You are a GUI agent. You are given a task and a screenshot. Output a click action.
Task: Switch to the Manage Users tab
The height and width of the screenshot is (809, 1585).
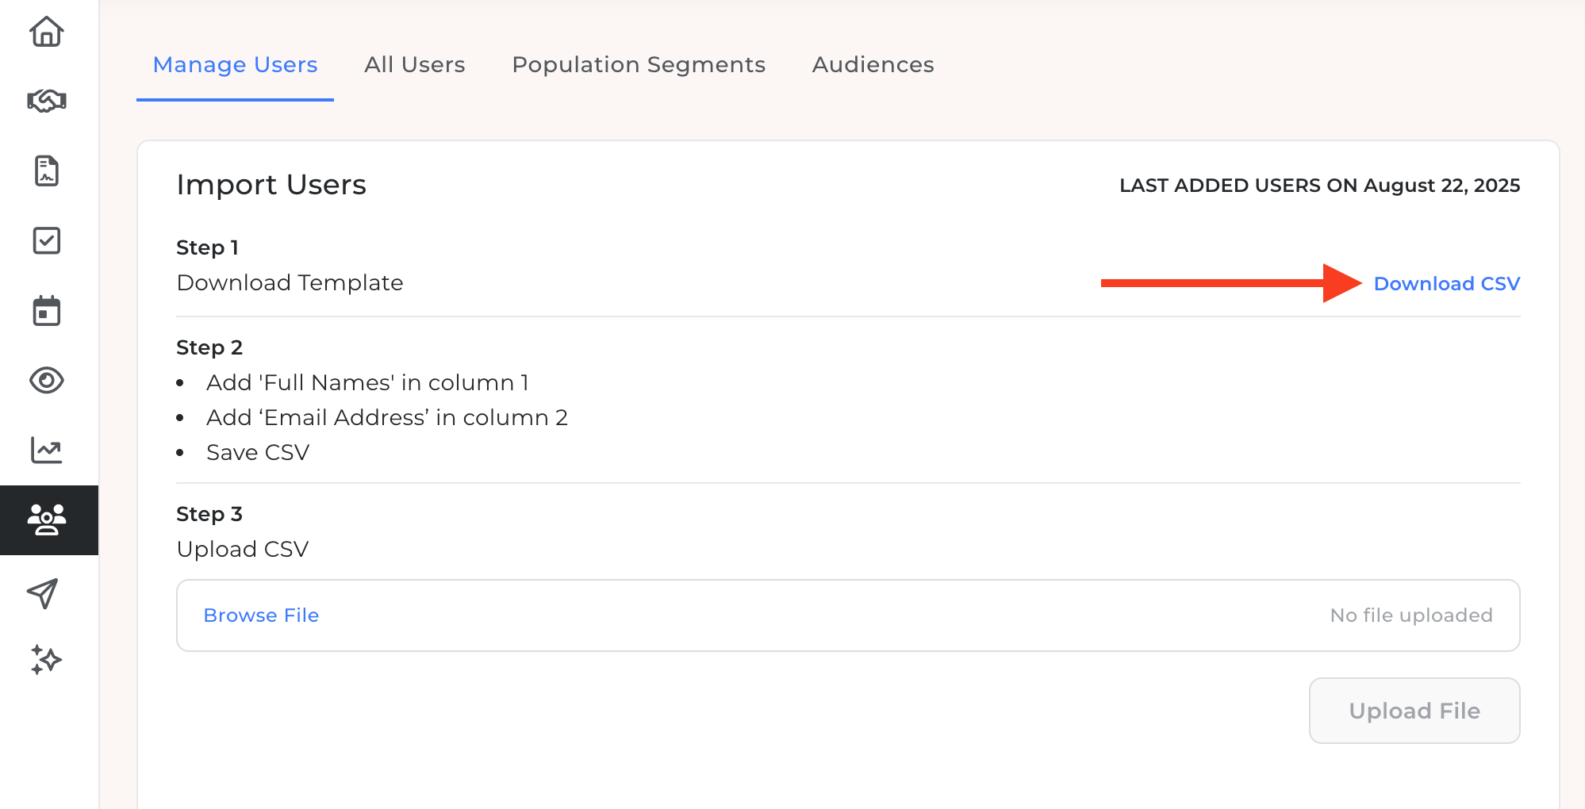[235, 65]
